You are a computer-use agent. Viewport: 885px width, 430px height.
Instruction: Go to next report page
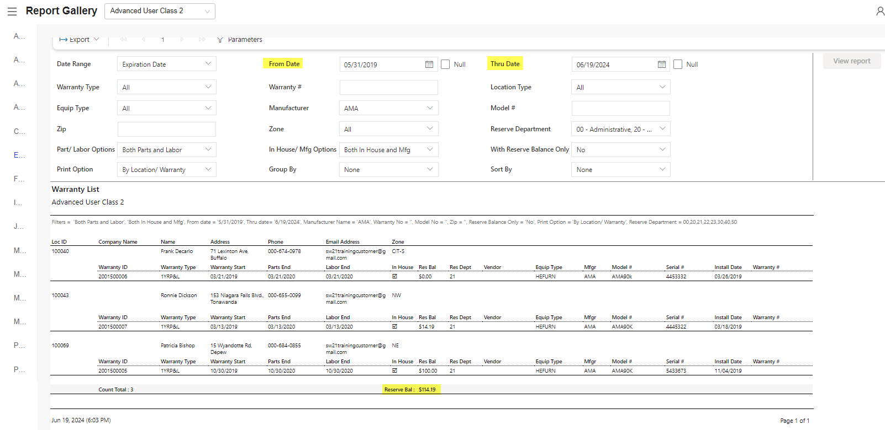pyautogui.click(x=182, y=40)
